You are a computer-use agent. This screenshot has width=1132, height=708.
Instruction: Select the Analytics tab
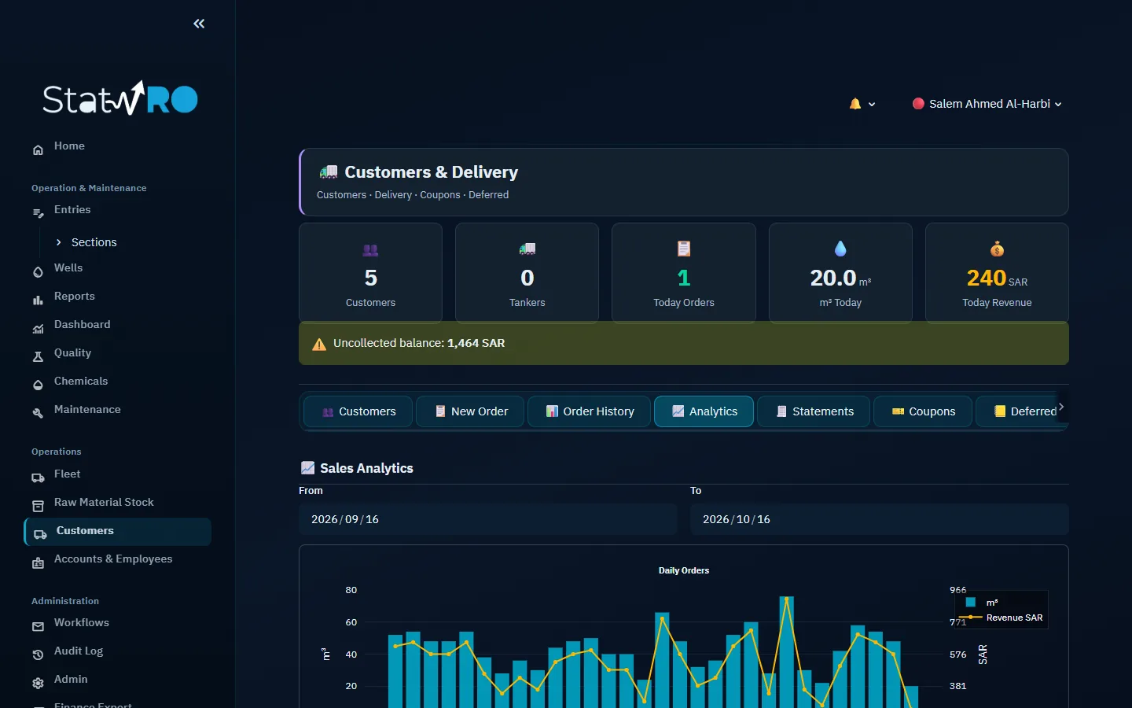pyautogui.click(x=704, y=411)
